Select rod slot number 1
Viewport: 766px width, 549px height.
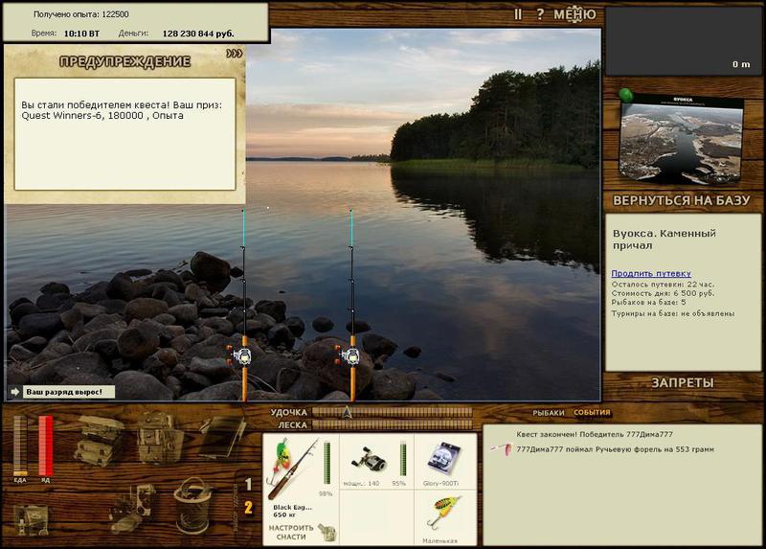pyautogui.click(x=248, y=484)
